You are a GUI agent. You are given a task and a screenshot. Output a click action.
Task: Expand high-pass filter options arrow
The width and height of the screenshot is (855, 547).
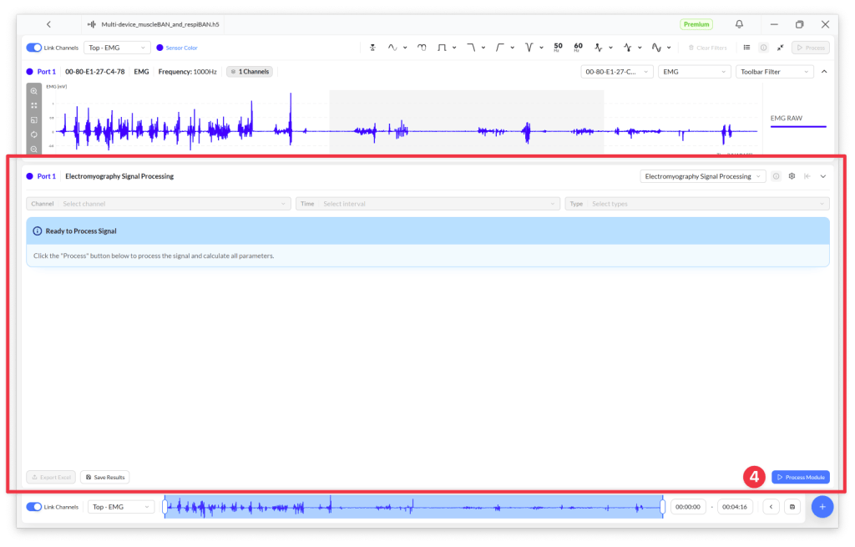(x=513, y=48)
